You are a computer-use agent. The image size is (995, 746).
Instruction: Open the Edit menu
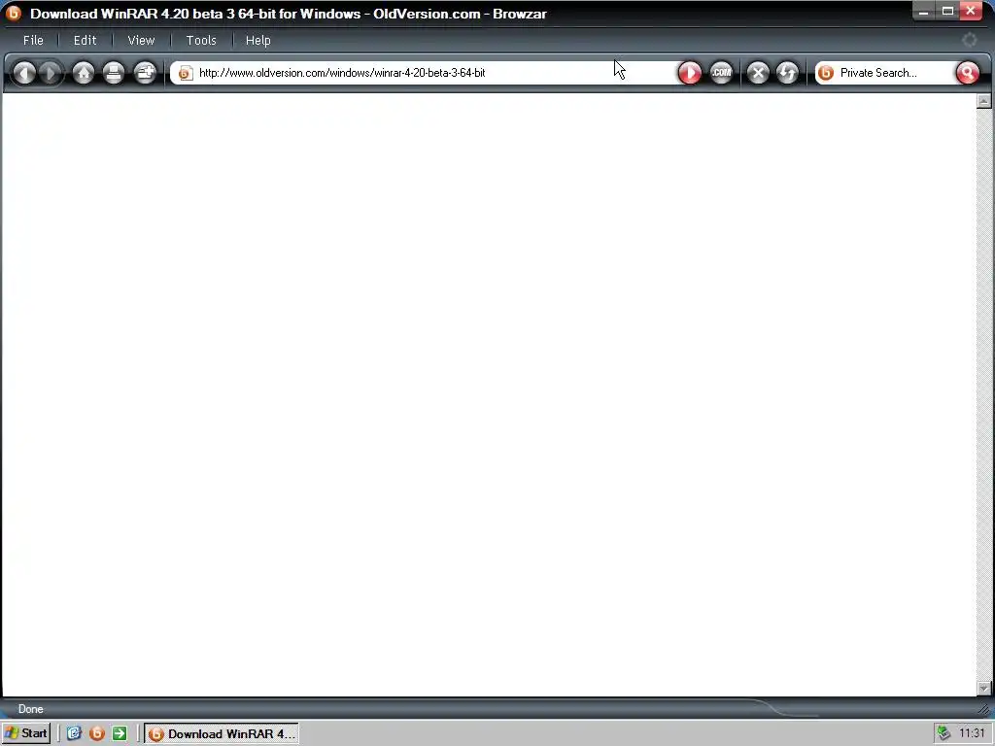(x=86, y=41)
